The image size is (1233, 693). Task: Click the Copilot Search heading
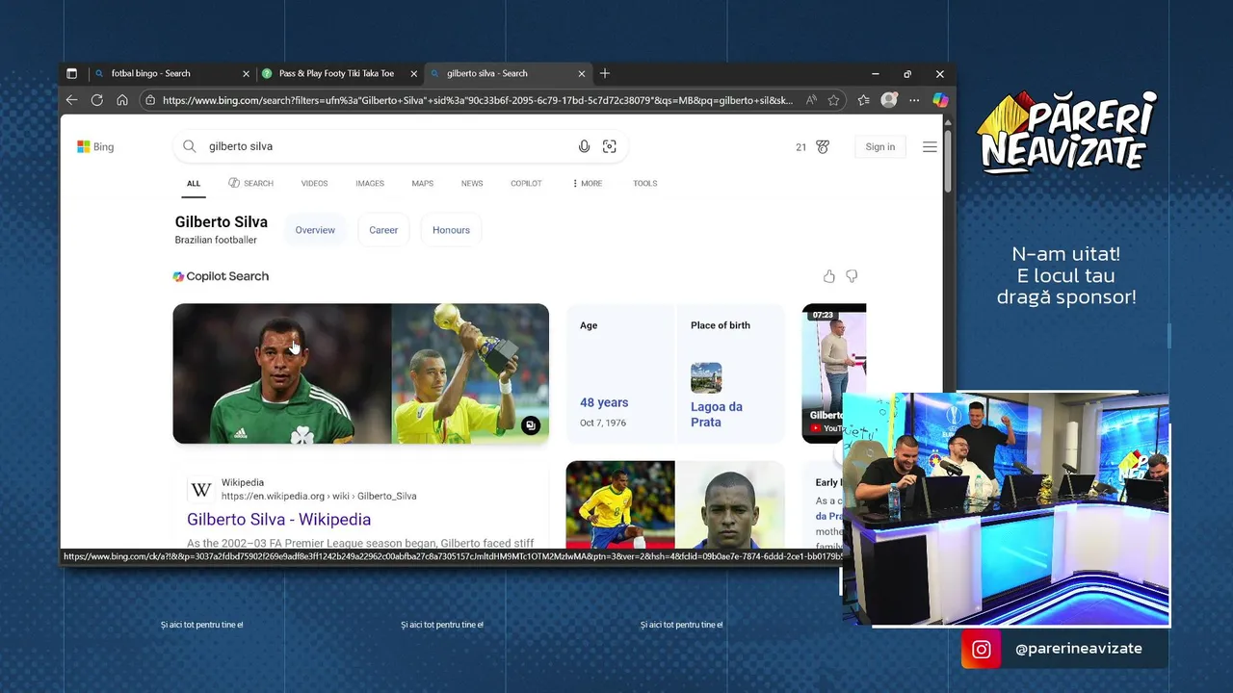point(227,276)
